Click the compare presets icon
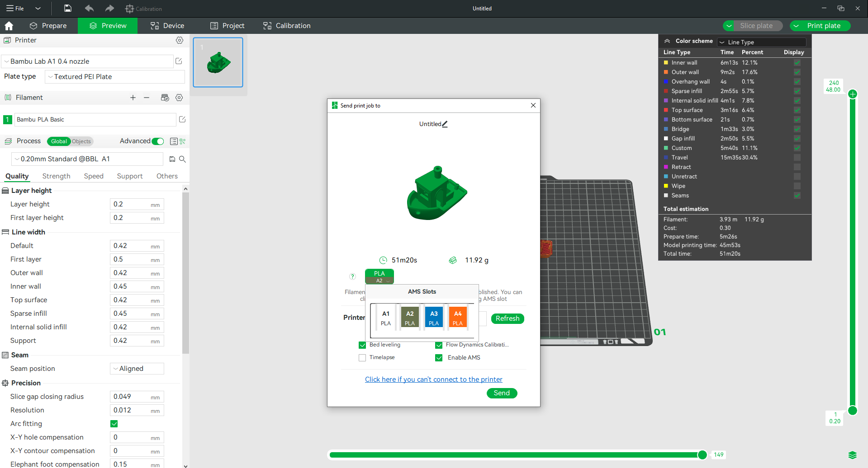Image resolution: width=868 pixels, height=468 pixels. pyautogui.click(x=183, y=141)
